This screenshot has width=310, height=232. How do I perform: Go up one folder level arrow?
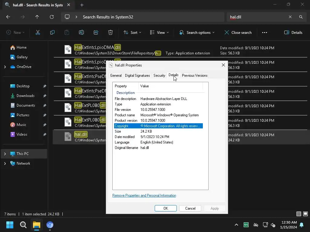pos(37,17)
